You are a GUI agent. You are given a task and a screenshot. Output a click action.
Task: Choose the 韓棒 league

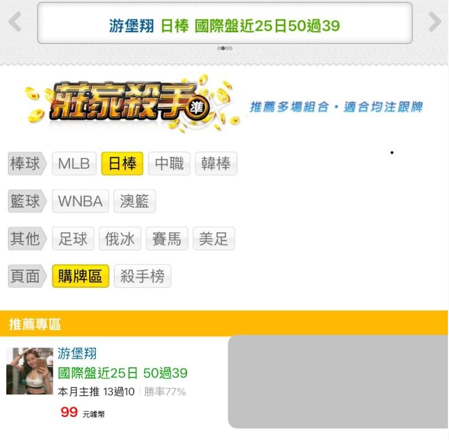pyautogui.click(x=216, y=163)
